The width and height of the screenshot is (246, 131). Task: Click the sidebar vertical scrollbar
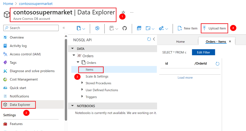[x=66, y=80]
